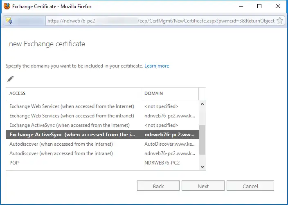Close the Firefox window
This screenshot has width=288, height=205.
coord(278,6)
